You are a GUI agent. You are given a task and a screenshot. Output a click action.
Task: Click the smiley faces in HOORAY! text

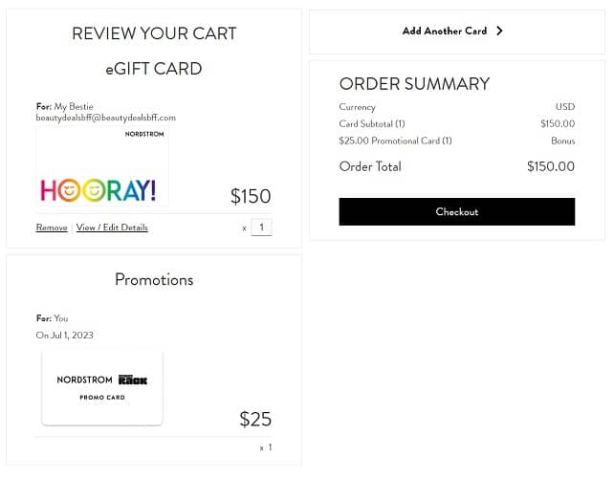pos(80,190)
